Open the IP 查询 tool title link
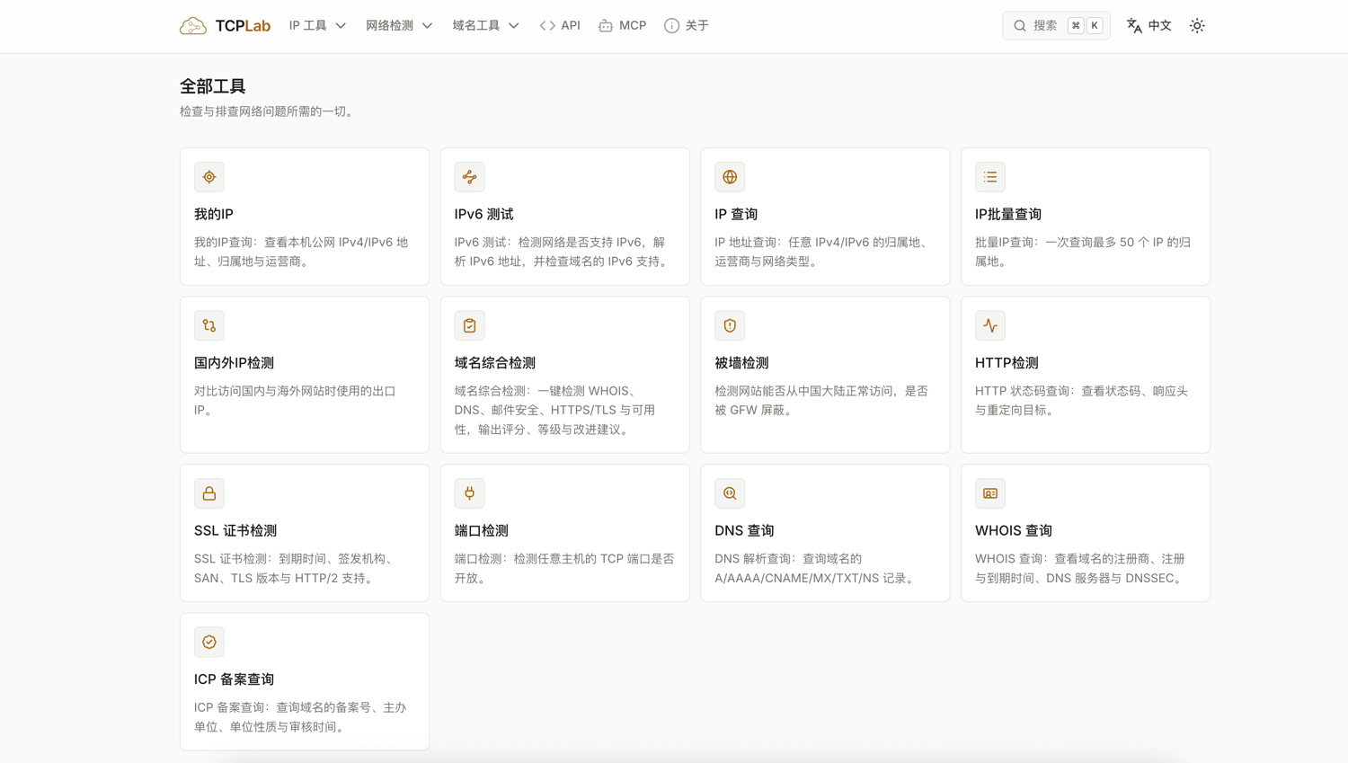The height and width of the screenshot is (763, 1348). 736,214
